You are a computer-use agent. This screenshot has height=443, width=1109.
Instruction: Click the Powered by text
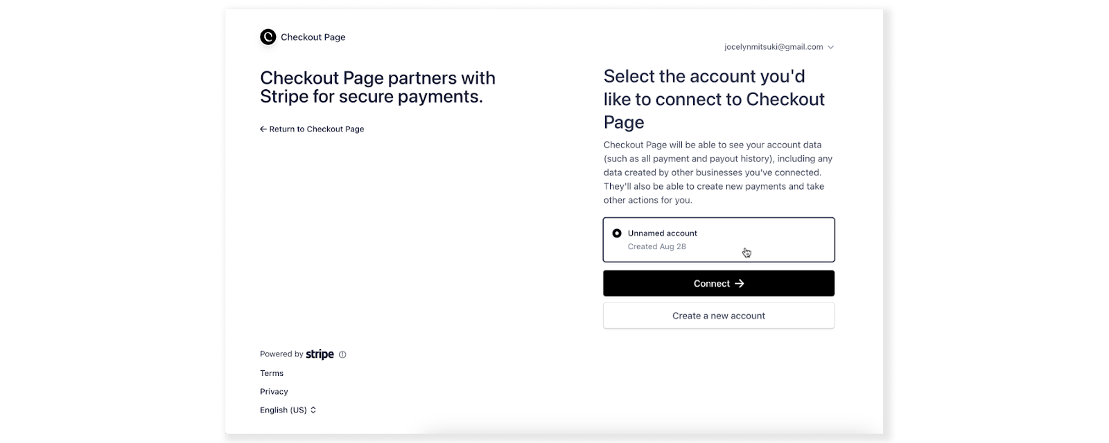[281, 354]
